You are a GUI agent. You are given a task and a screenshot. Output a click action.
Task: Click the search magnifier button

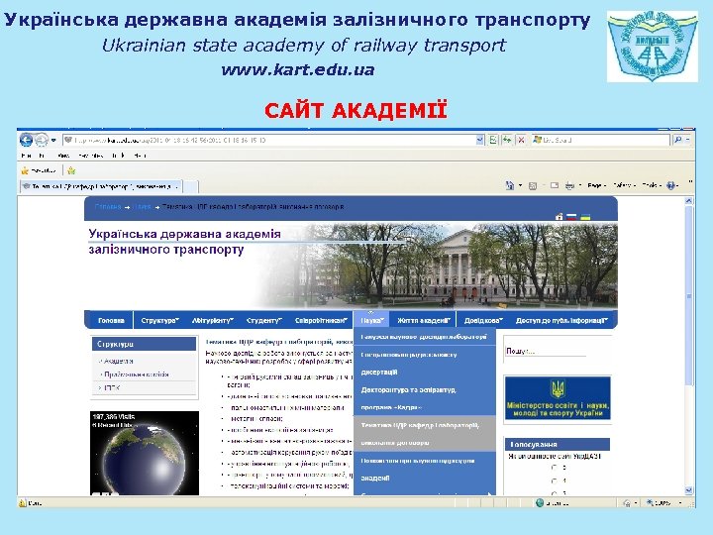678,140
